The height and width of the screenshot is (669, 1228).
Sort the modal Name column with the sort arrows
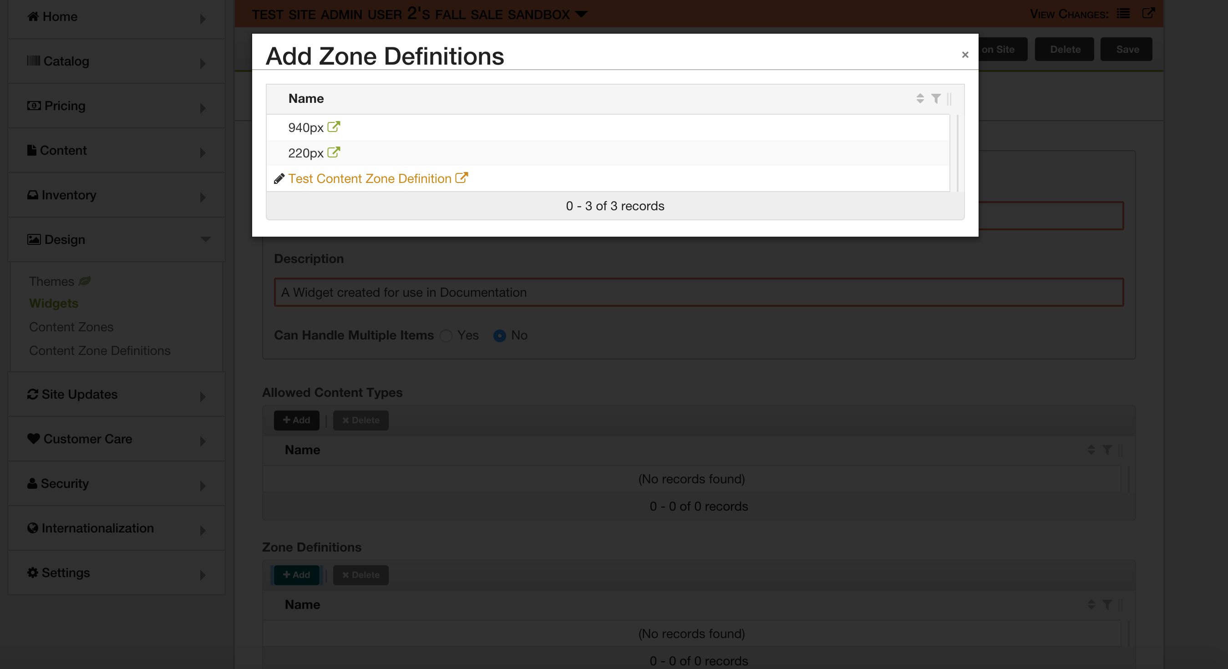click(x=920, y=99)
